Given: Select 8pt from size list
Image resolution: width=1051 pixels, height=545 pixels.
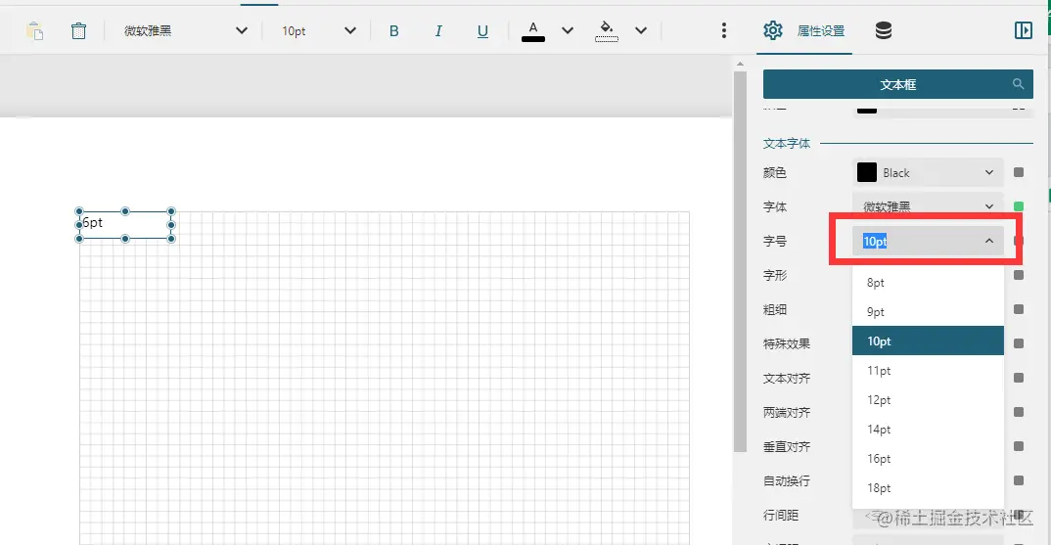Looking at the screenshot, I should click(x=928, y=283).
